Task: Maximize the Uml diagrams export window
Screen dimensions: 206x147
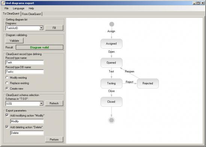Action: coord(198,3)
